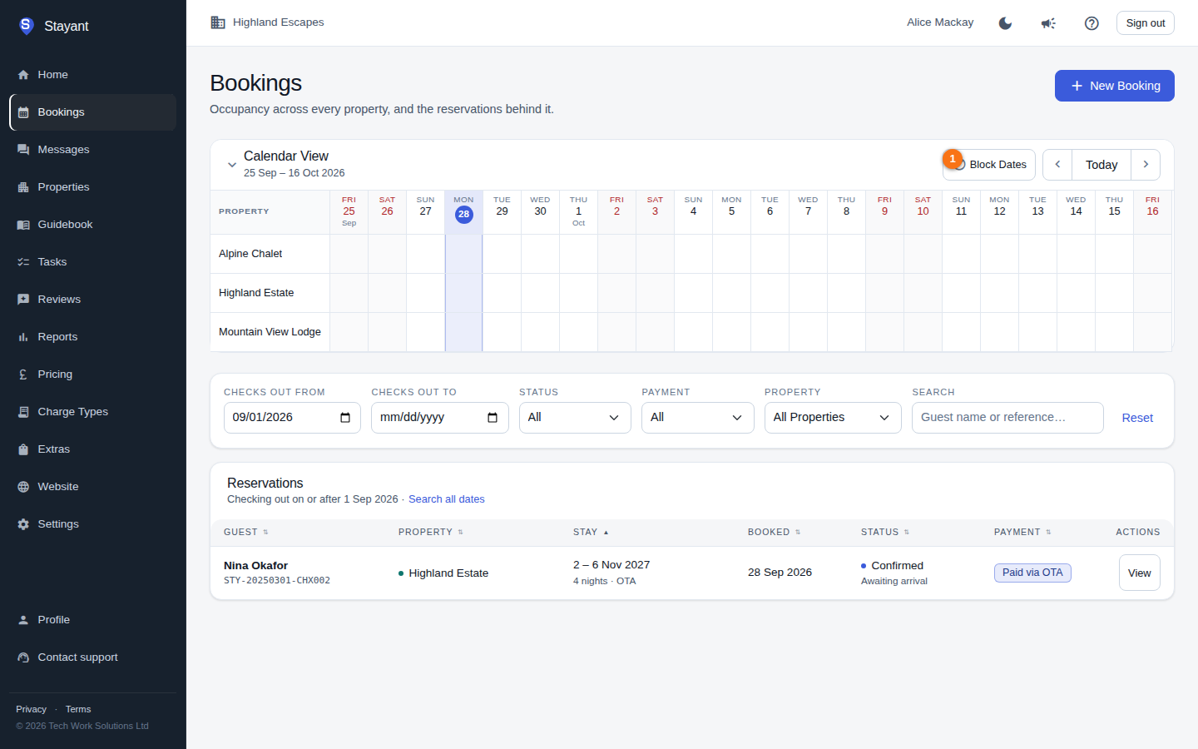
Task: Jump to Today in the calendar
Action: 1101,165
